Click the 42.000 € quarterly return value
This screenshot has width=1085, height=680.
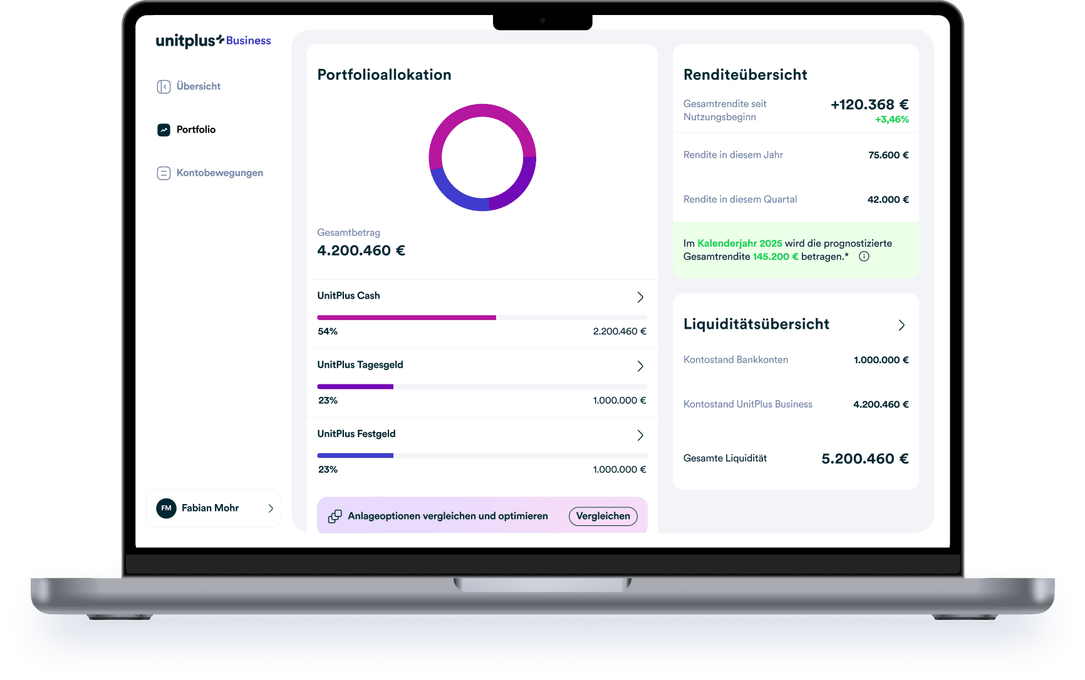coord(888,200)
